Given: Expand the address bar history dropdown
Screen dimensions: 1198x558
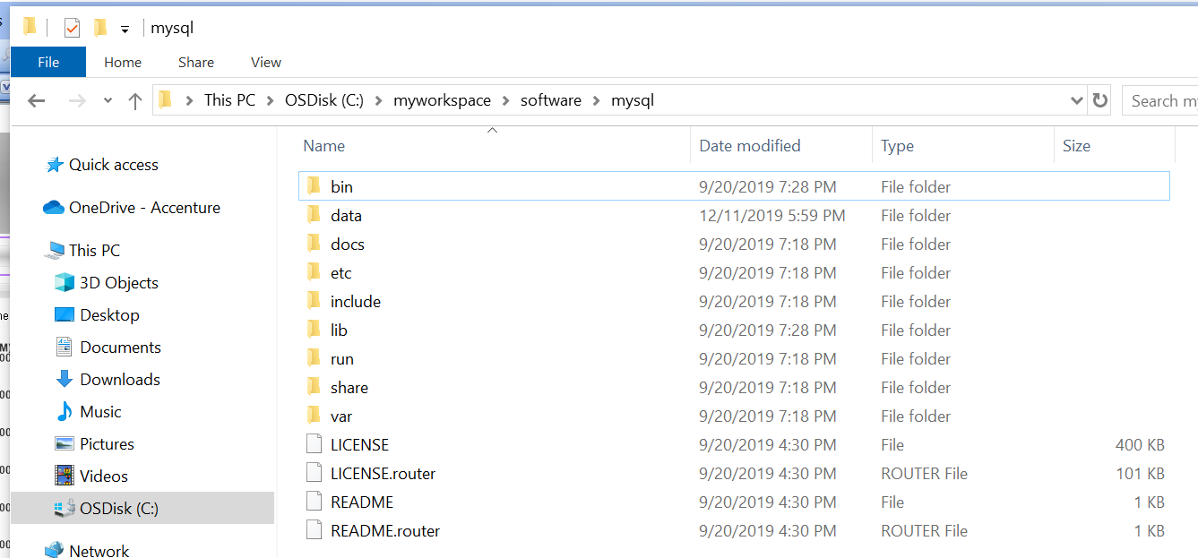Looking at the screenshot, I should (1077, 101).
